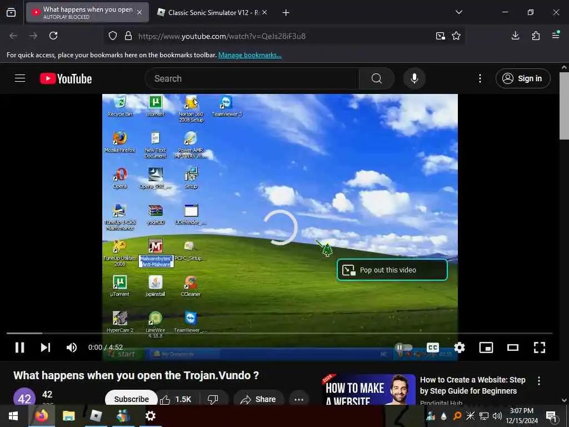
Task: Sign in to YouTube
Action: click(x=522, y=78)
